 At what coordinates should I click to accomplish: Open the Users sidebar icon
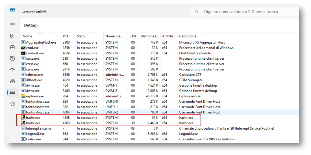[12, 81]
